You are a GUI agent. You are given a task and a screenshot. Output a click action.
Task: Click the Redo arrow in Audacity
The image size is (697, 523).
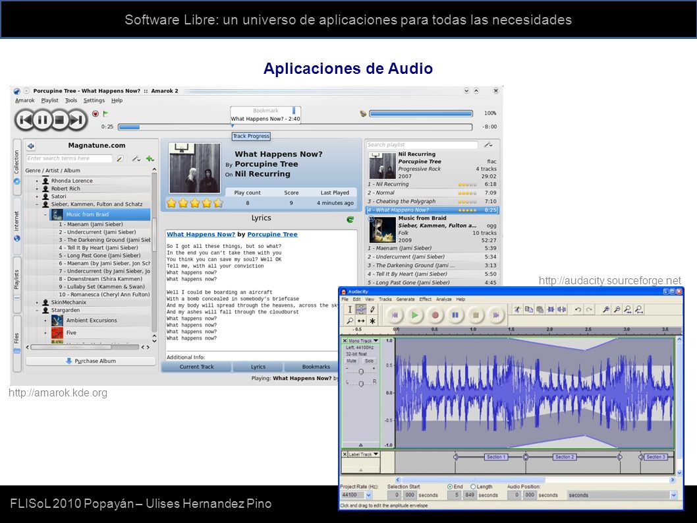(x=589, y=309)
